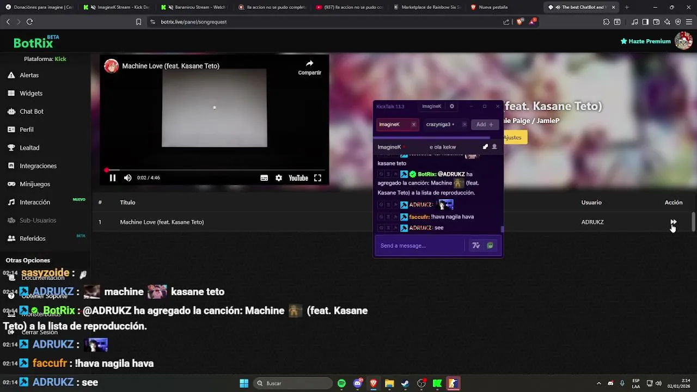Switch to Nueva pestaña browser tab
The height and width of the screenshot is (392, 697).
coord(503,7)
